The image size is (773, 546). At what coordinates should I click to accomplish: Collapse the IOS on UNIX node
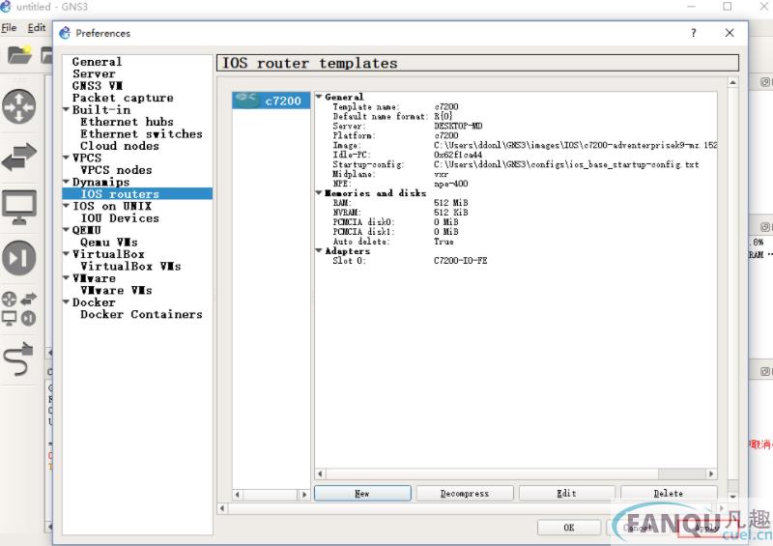67,206
